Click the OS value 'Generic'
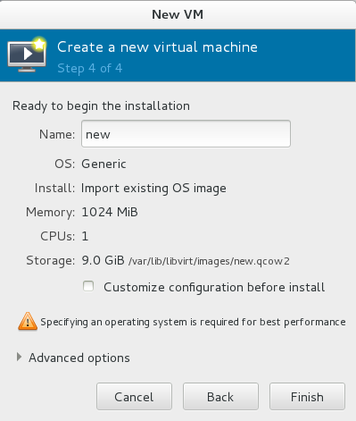Image resolution: width=356 pixels, height=421 pixels. click(x=103, y=164)
